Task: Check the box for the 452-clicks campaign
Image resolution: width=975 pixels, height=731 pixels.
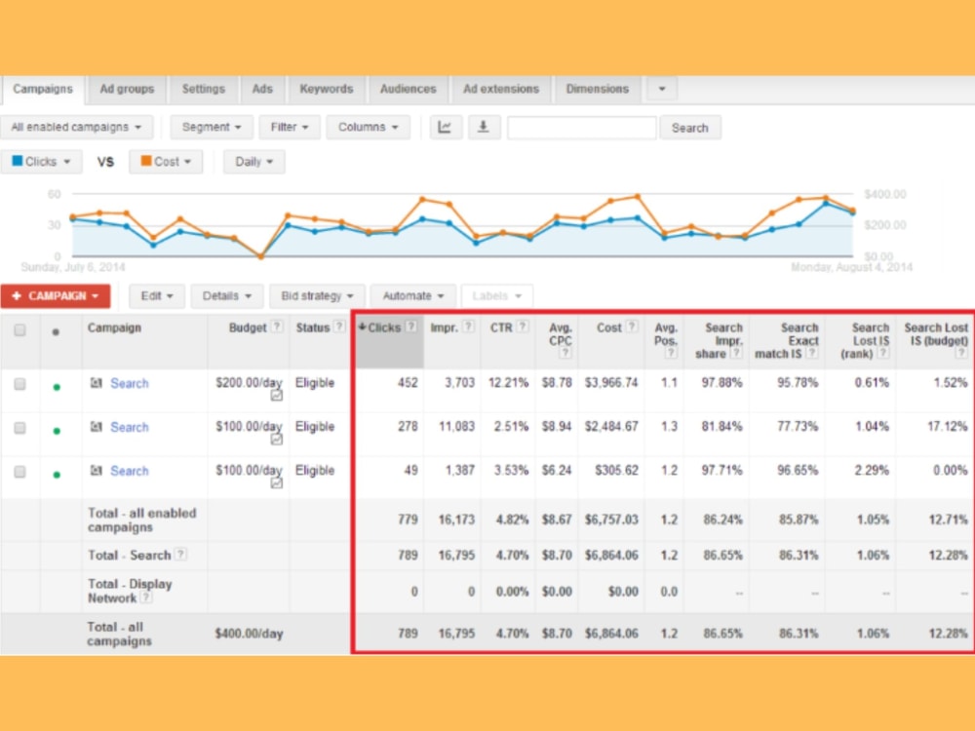Action: pos(19,384)
